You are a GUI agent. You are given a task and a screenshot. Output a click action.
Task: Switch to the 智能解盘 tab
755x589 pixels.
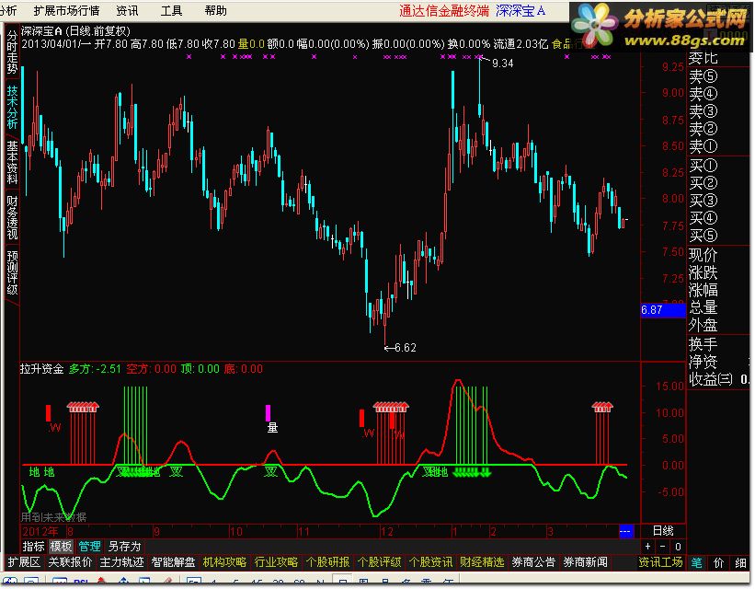point(173,562)
